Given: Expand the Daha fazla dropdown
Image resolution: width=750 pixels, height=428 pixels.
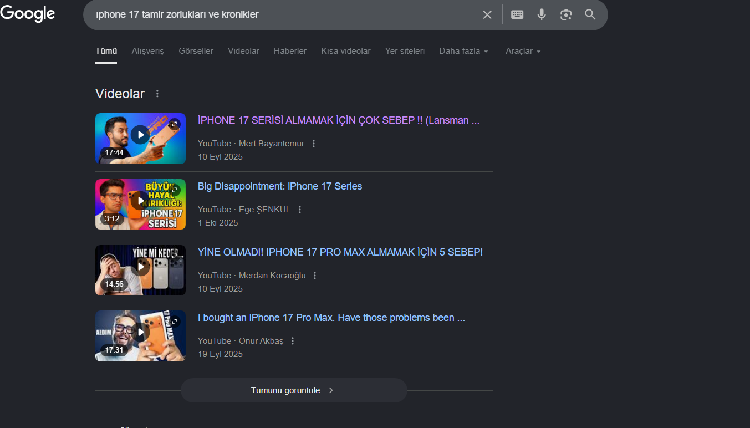Looking at the screenshot, I should pyautogui.click(x=464, y=51).
